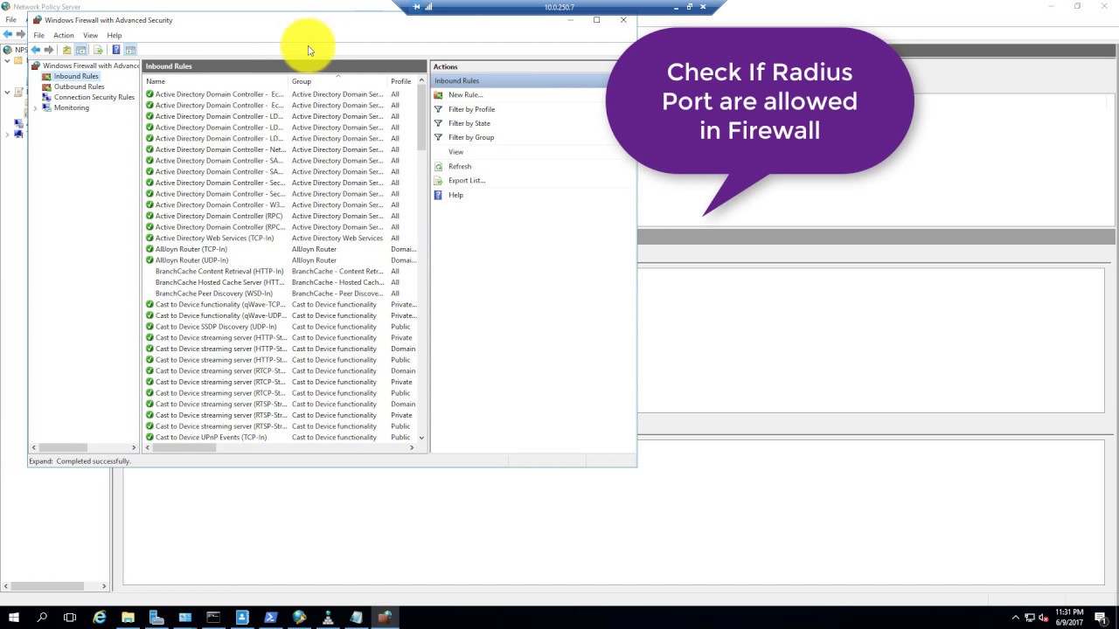Image resolution: width=1119 pixels, height=629 pixels.
Task: Select Inbound Rules in the tree
Action: 76,76
